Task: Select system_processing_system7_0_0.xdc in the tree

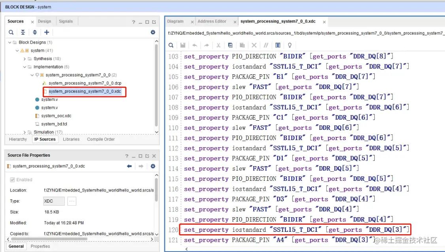Action: click(x=85, y=91)
